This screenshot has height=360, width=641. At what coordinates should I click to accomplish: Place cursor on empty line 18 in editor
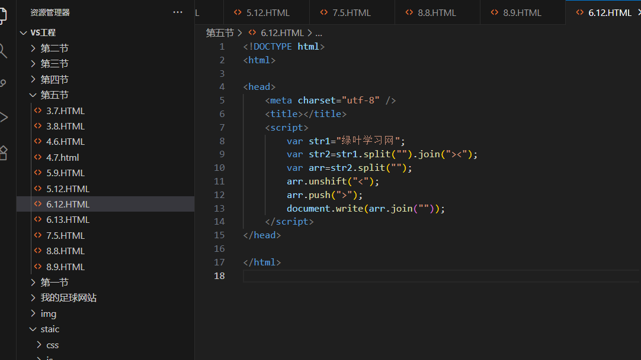pyautogui.click(x=441, y=276)
